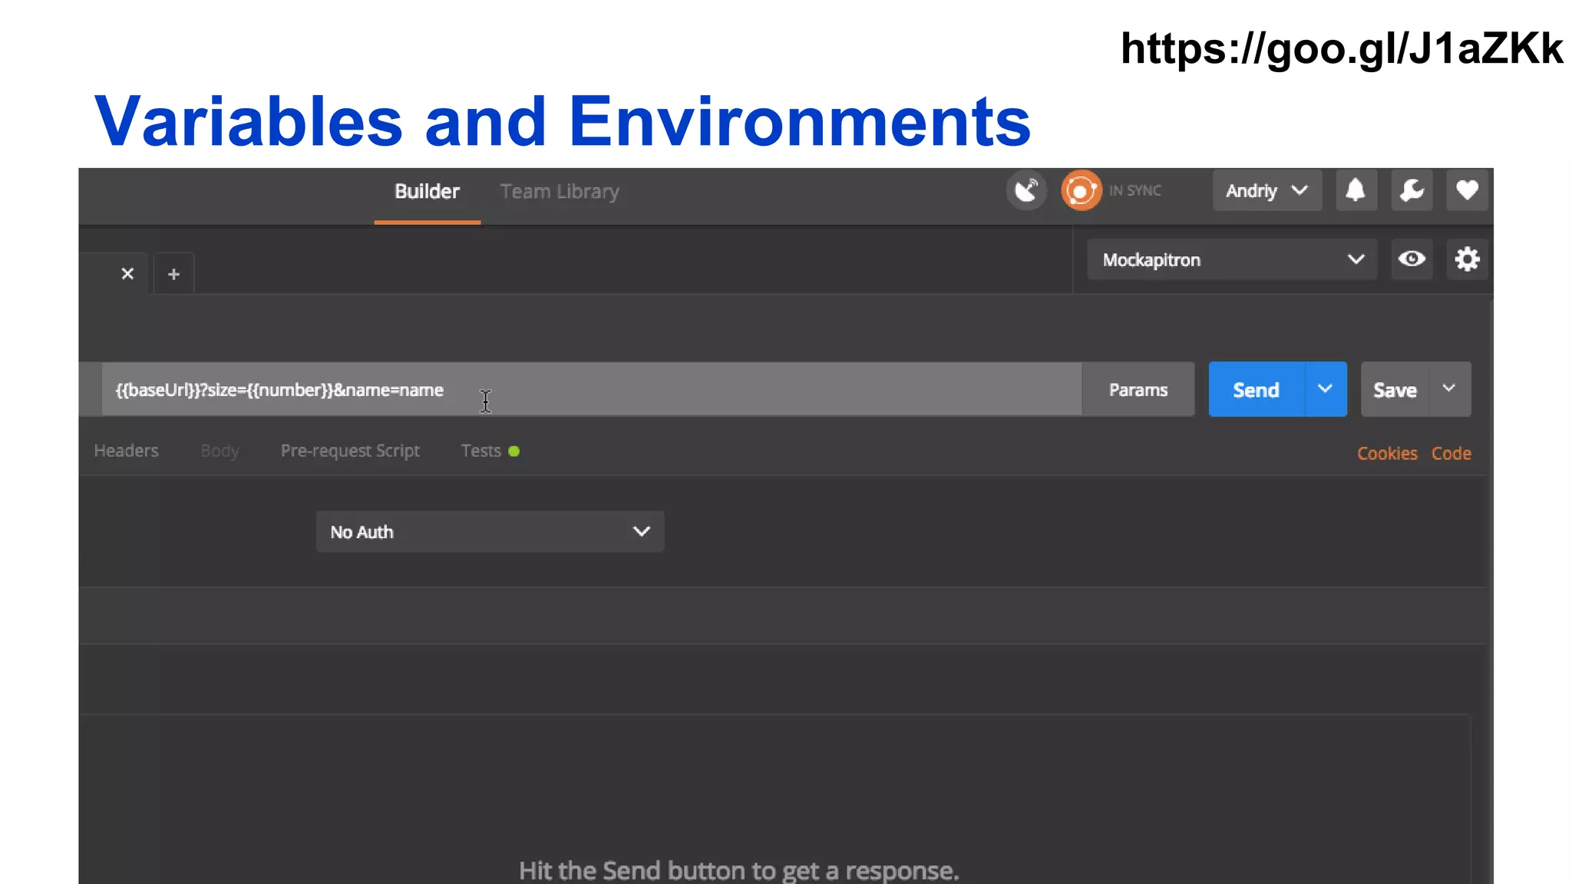Open notifications bell icon
Image resolution: width=1572 pixels, height=884 pixels.
tap(1356, 190)
